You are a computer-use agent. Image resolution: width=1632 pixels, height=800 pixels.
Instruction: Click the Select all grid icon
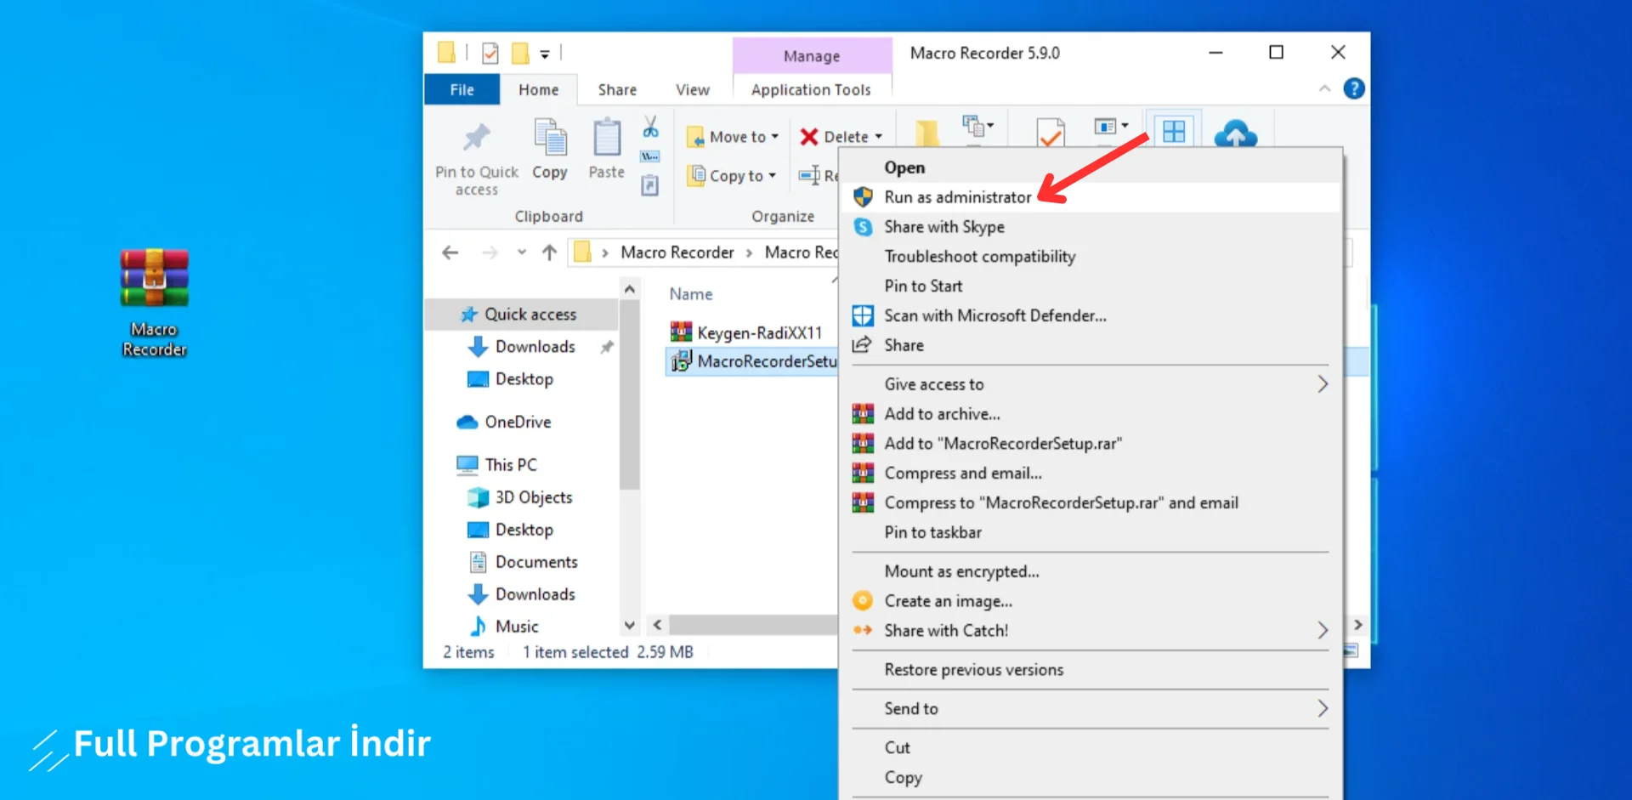coord(1174,131)
